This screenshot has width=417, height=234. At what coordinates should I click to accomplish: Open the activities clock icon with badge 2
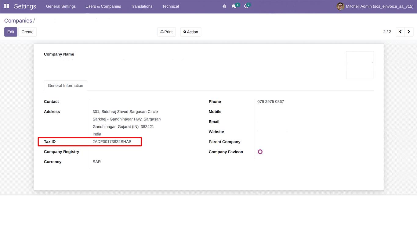247,6
